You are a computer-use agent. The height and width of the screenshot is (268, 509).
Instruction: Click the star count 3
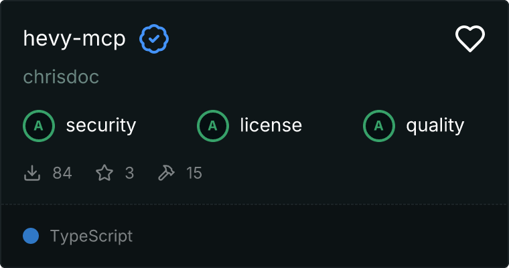(129, 174)
